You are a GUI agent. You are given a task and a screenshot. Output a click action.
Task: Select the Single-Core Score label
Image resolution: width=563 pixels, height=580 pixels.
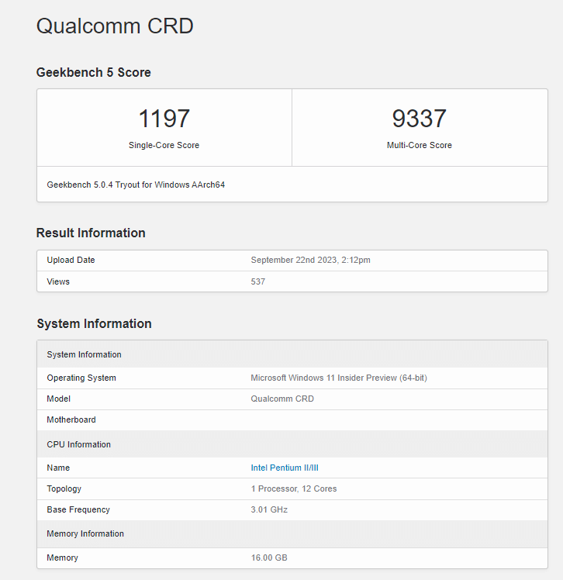164,145
